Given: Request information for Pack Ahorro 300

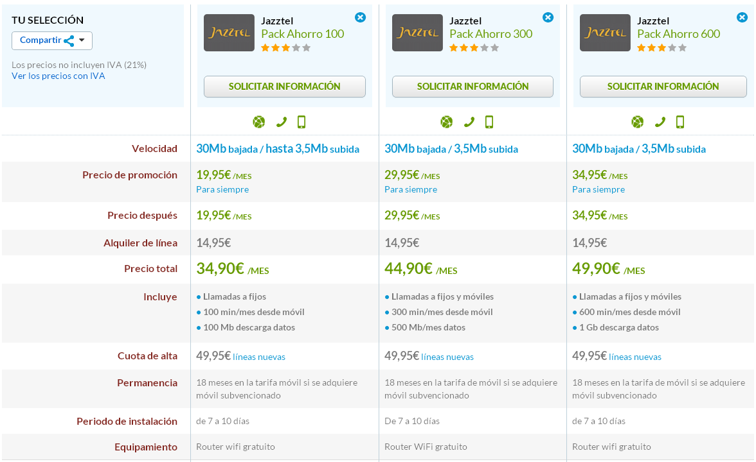Looking at the screenshot, I should click(473, 87).
